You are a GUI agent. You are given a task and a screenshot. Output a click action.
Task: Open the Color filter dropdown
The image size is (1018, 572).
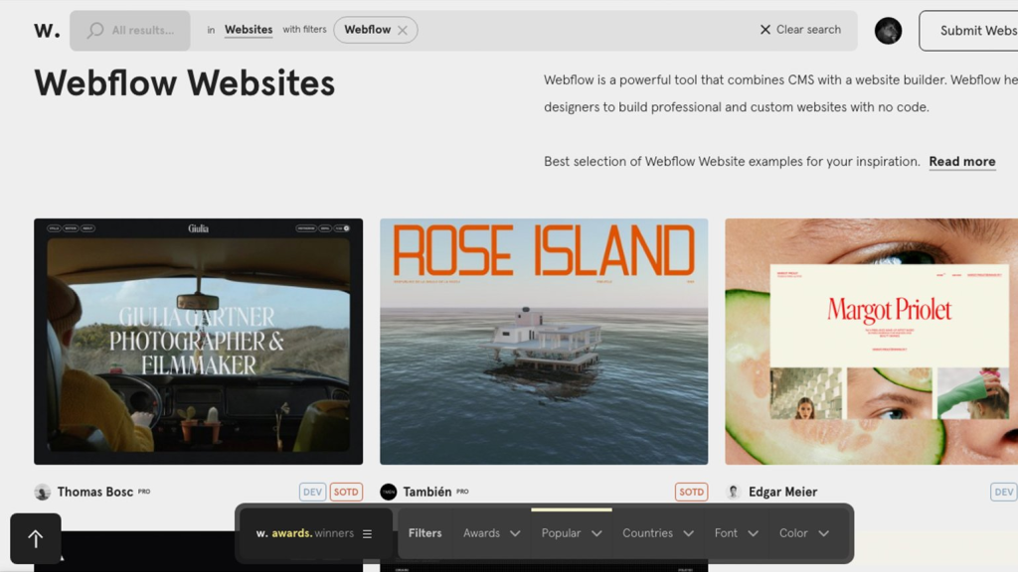click(x=803, y=534)
